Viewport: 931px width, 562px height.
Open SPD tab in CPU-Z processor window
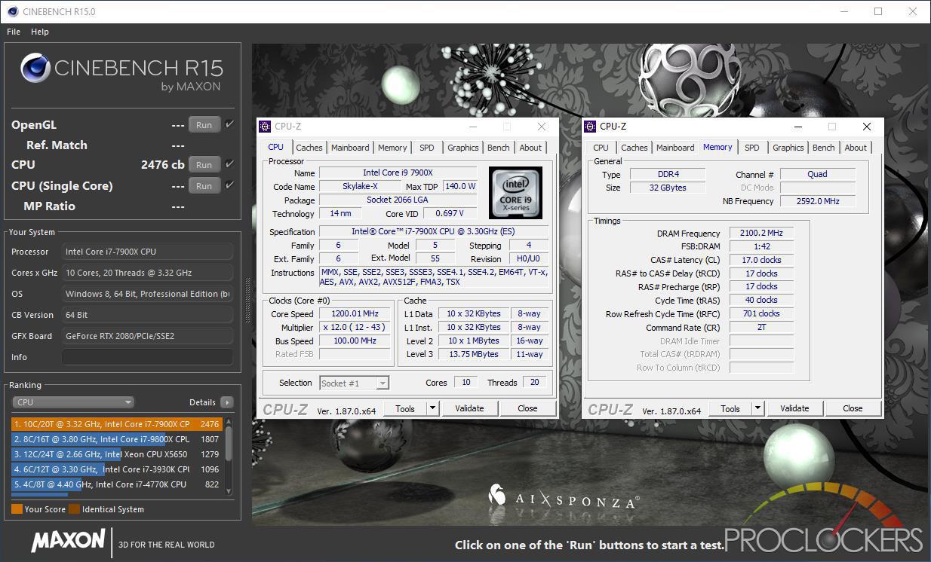point(427,148)
